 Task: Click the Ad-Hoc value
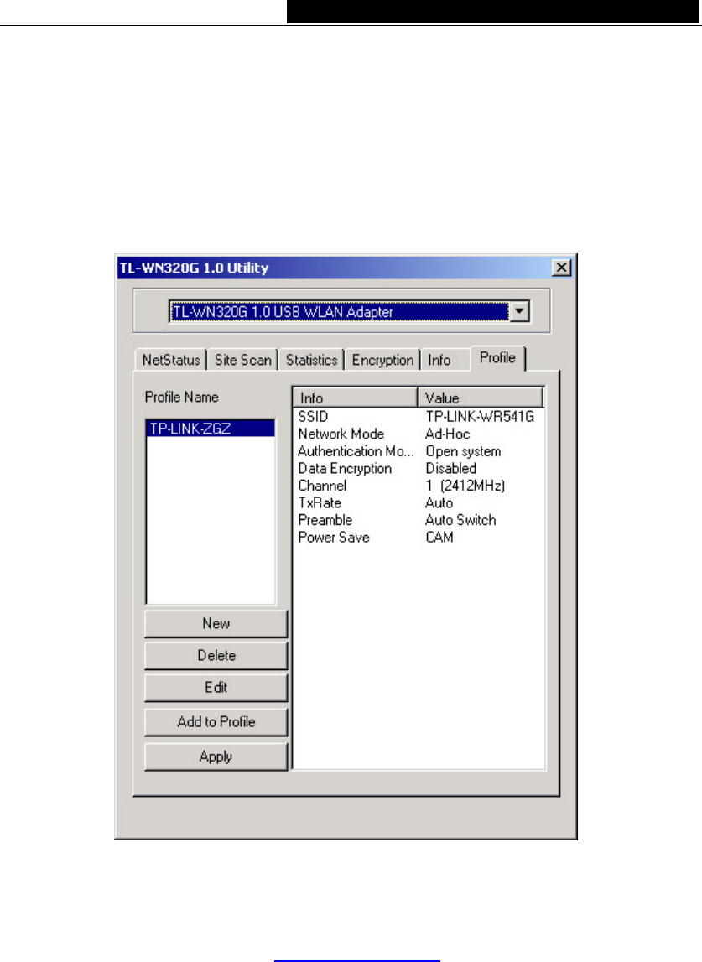tap(447, 434)
